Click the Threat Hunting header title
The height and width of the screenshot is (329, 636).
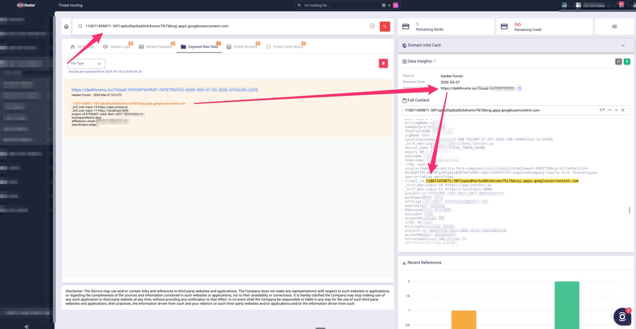[x=70, y=5]
